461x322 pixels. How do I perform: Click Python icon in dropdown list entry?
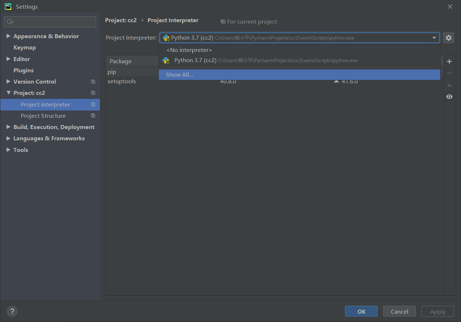166,60
